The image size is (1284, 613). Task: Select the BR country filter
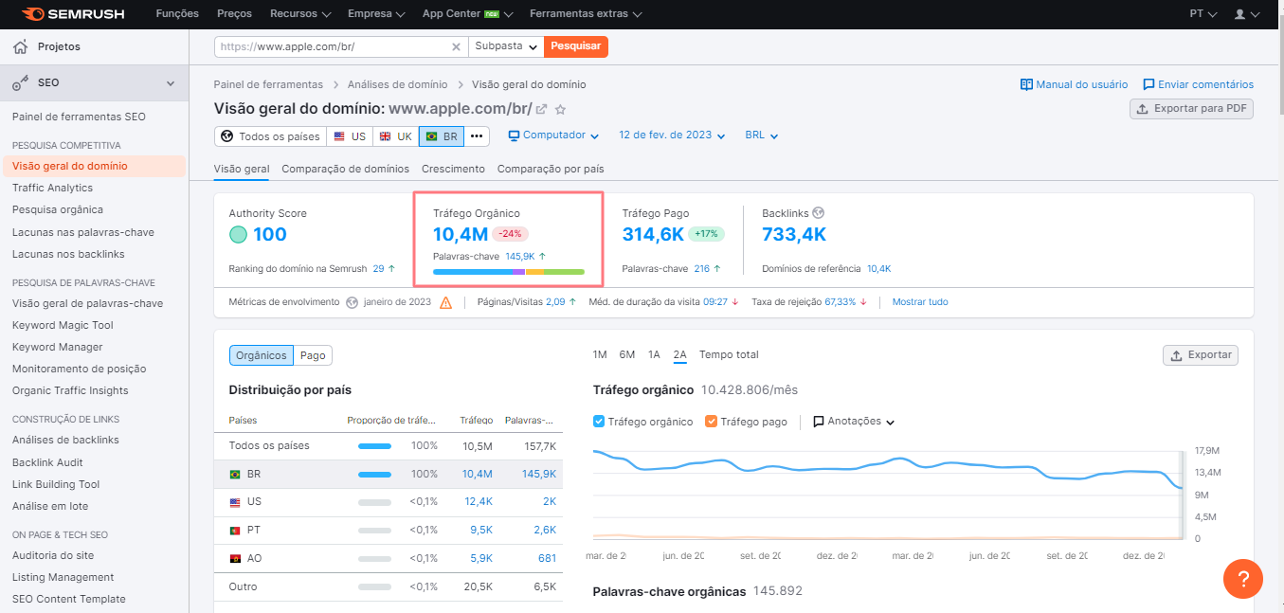(442, 136)
